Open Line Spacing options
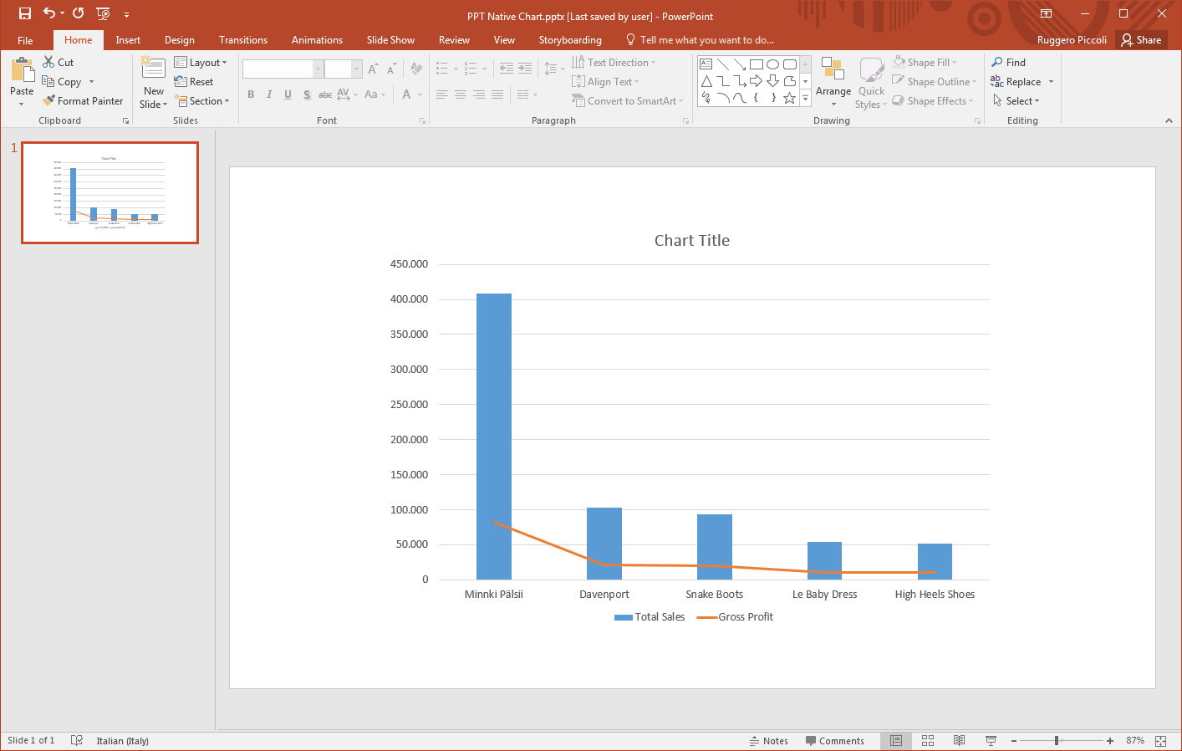Screen dimensions: 1182x751 tap(553, 69)
